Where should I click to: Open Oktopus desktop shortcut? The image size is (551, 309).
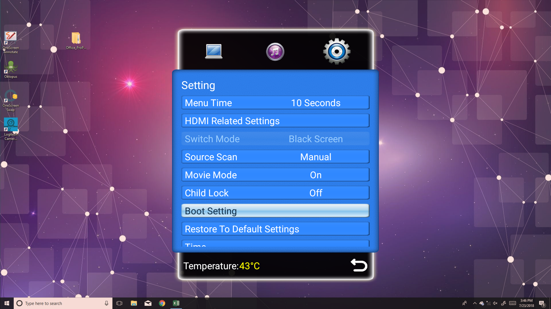coord(11,70)
